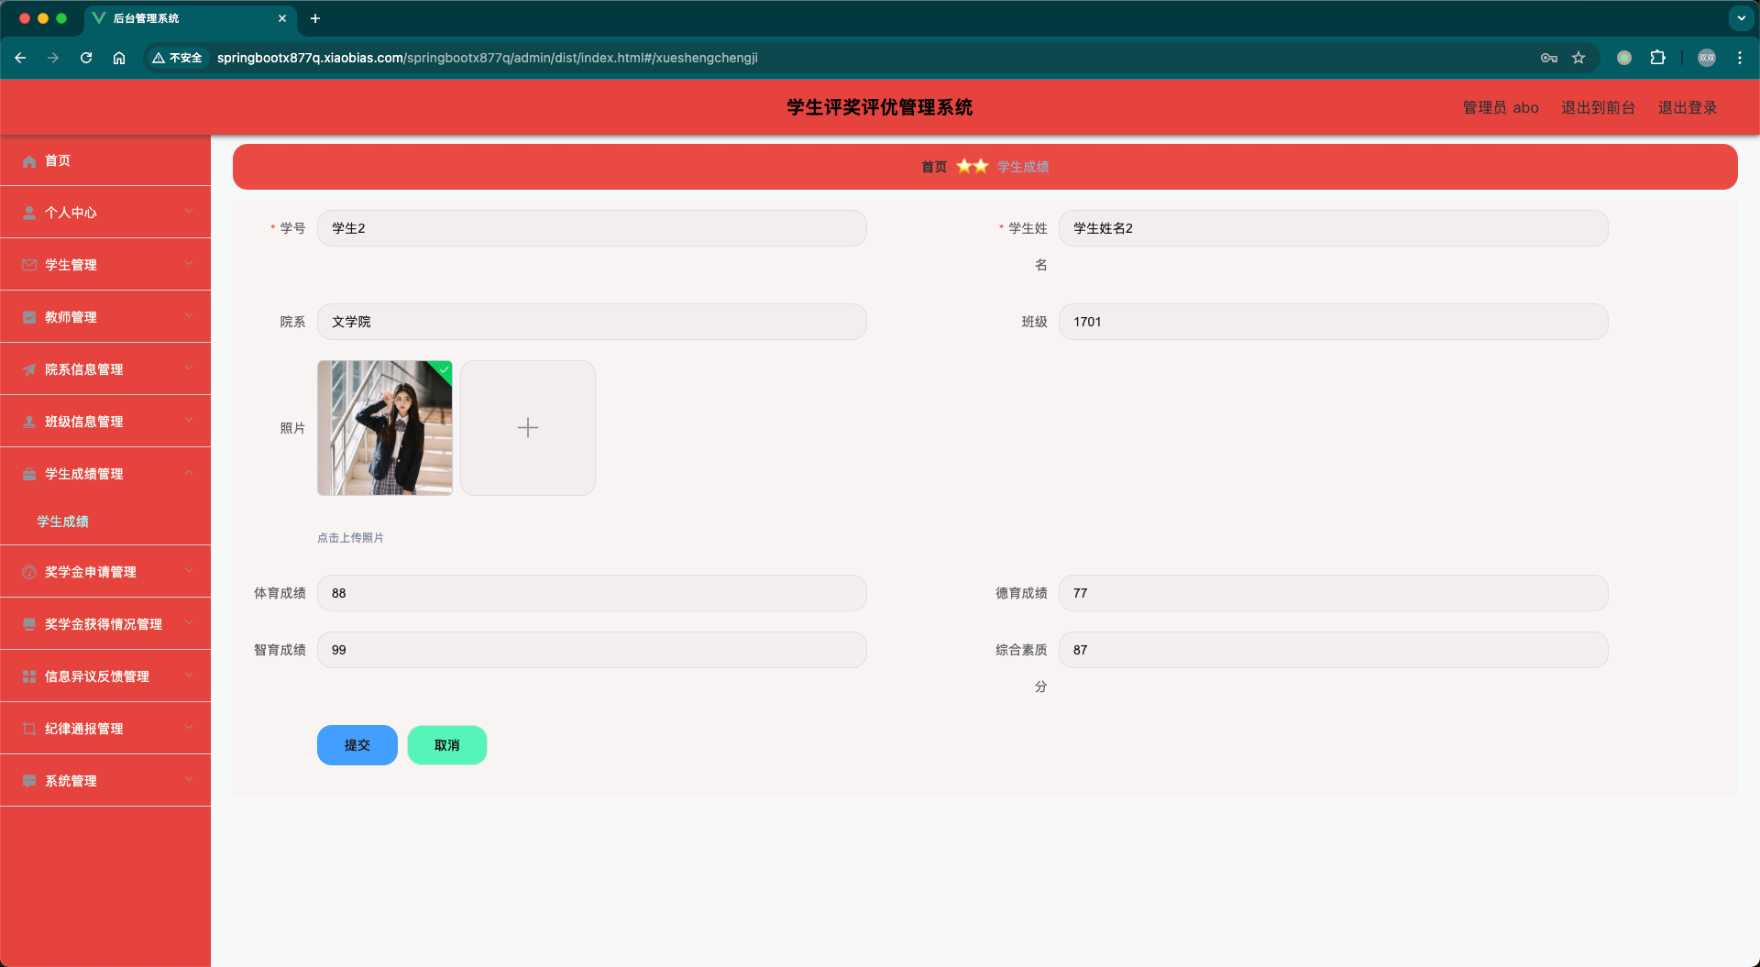The height and width of the screenshot is (967, 1760).
Task: Close the 后台管理系统 browser tab
Action: point(282,18)
